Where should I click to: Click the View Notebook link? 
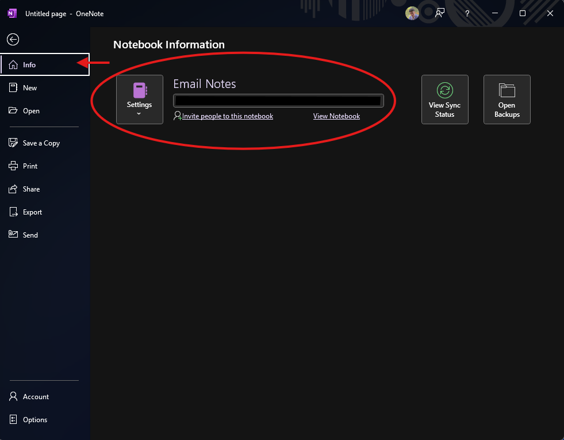tap(336, 116)
